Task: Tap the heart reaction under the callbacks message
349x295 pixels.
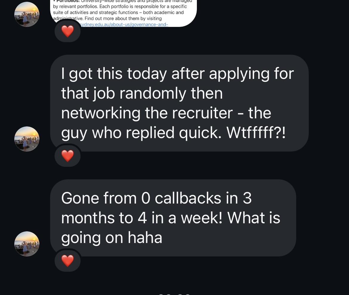Action: point(67,260)
